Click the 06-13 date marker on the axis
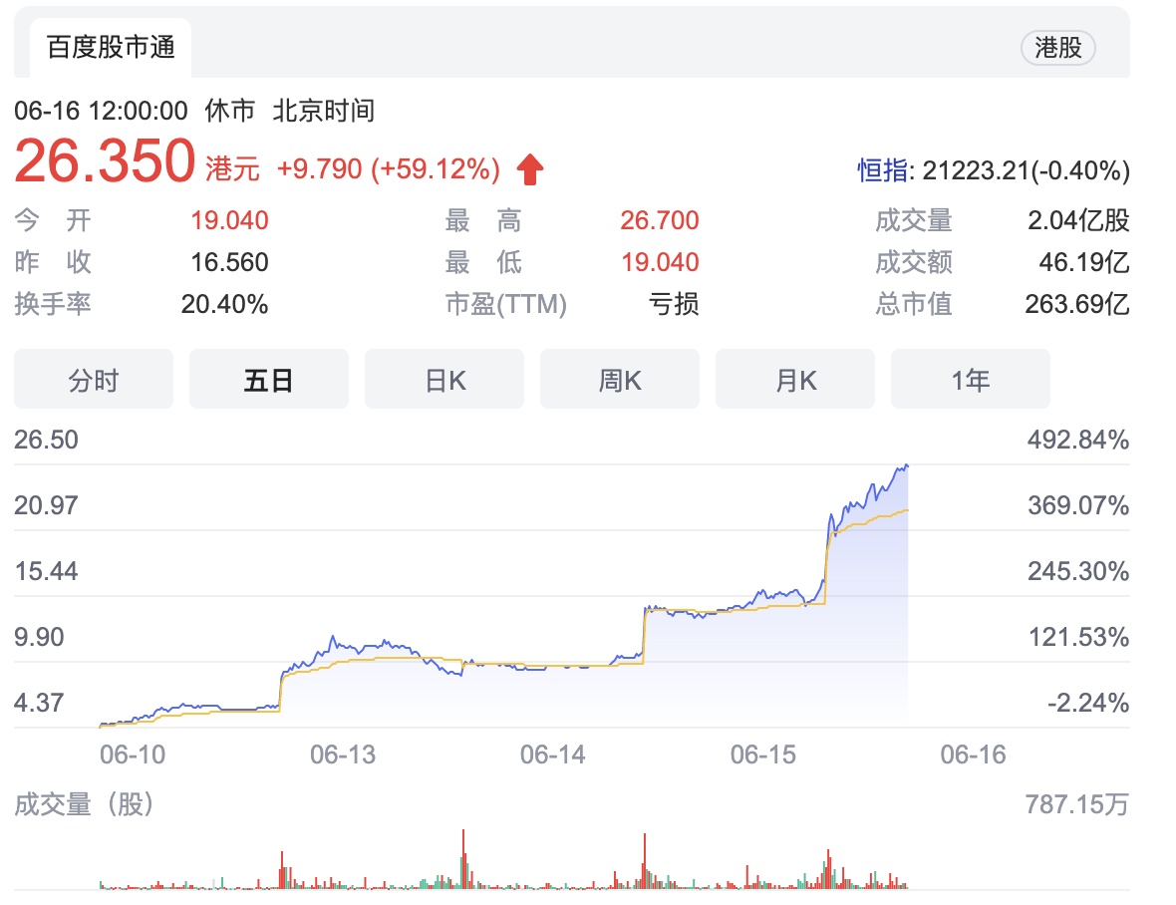The height and width of the screenshot is (905, 1176). (343, 754)
